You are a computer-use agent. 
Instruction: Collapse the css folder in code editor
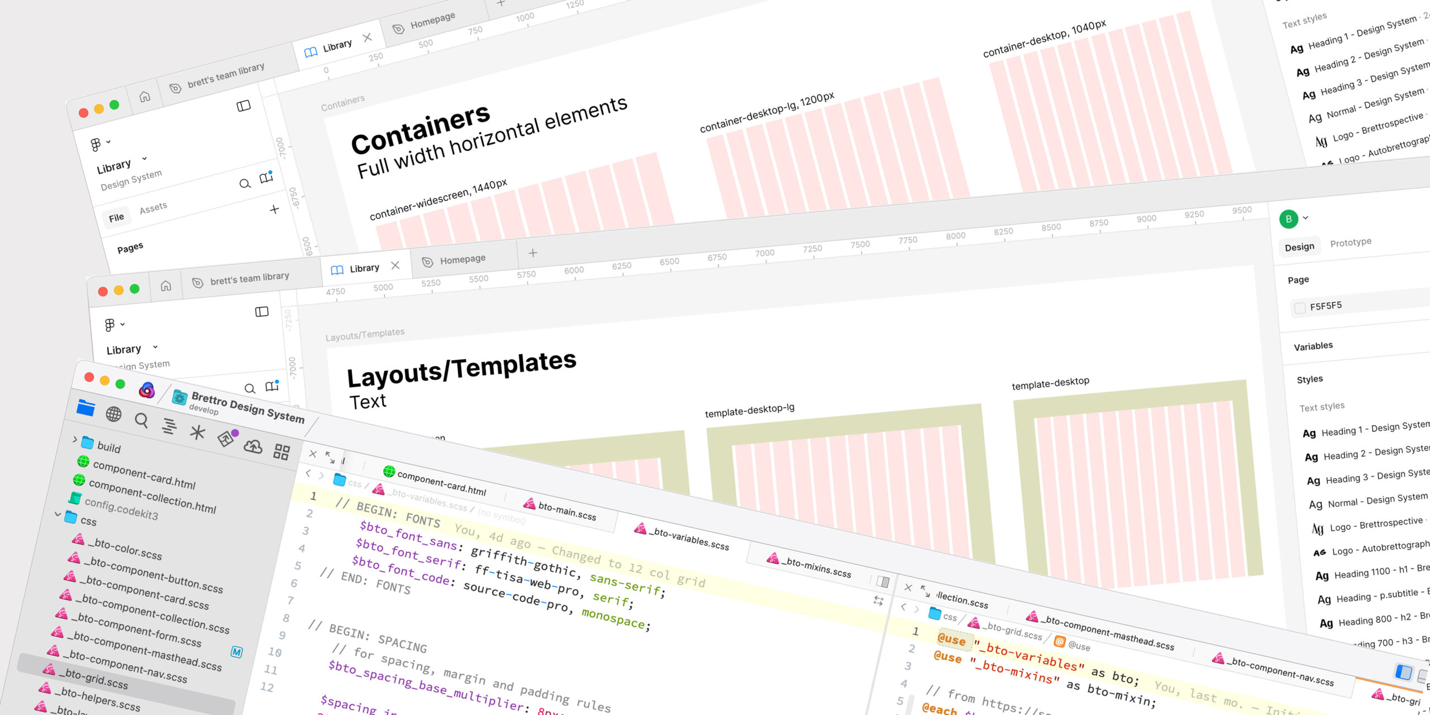coord(58,513)
